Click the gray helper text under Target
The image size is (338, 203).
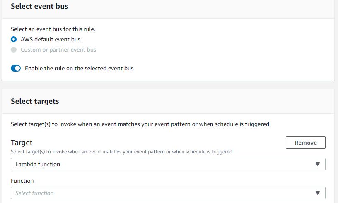point(121,152)
